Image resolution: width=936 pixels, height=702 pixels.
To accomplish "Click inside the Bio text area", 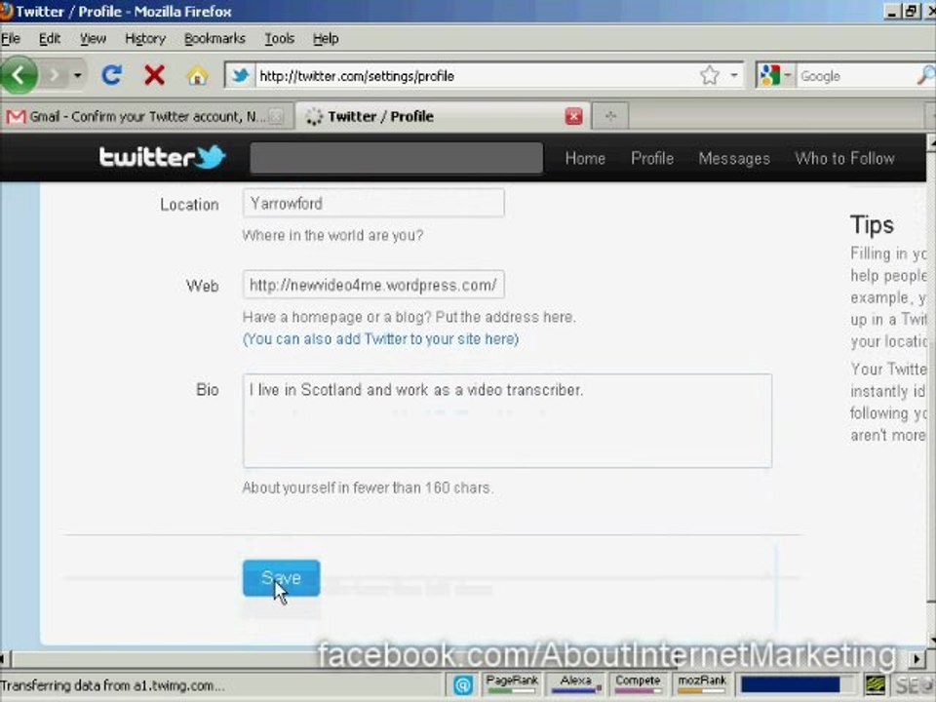I will [x=507, y=421].
